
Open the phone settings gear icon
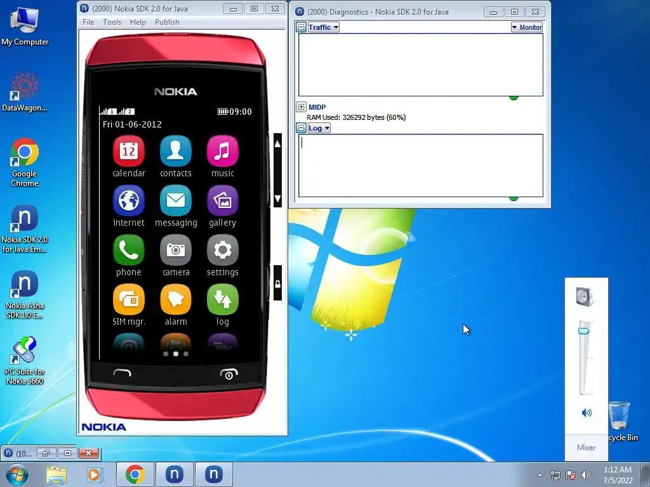coord(223,250)
